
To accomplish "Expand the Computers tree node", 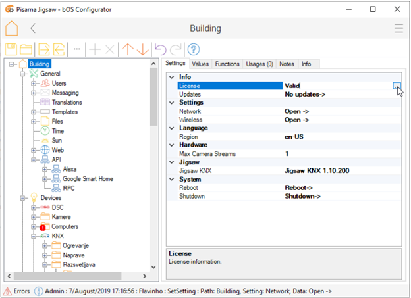I will point(34,226).
